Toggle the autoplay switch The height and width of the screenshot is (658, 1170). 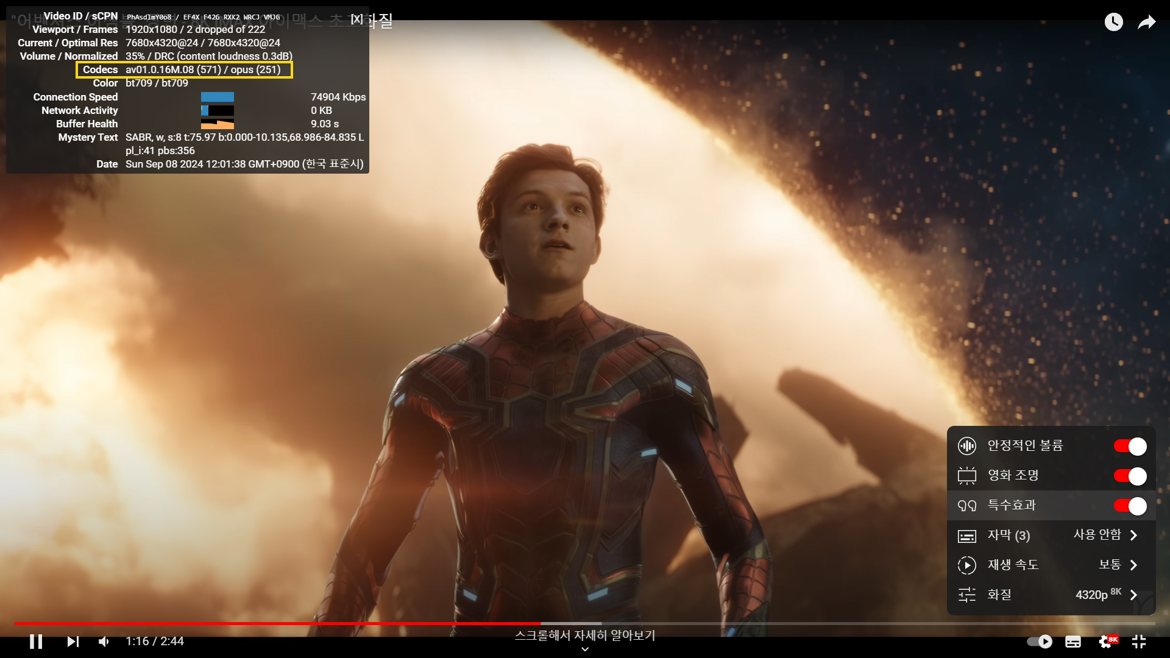click(x=1040, y=642)
